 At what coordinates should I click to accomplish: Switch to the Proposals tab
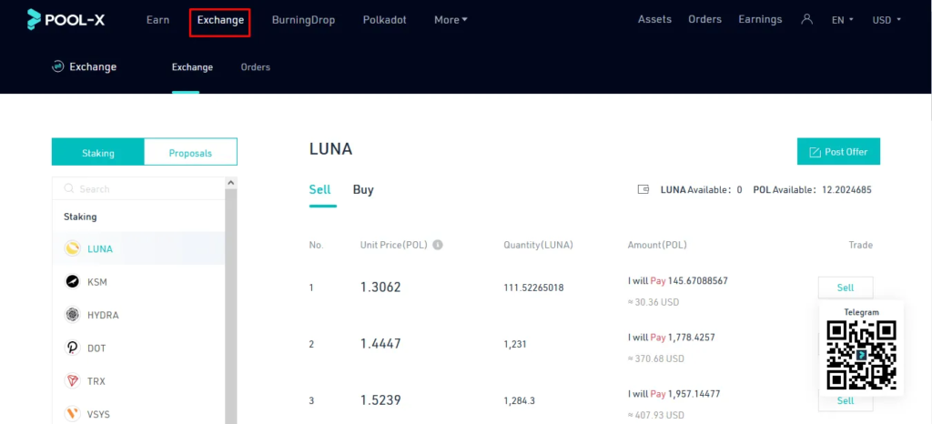(191, 152)
